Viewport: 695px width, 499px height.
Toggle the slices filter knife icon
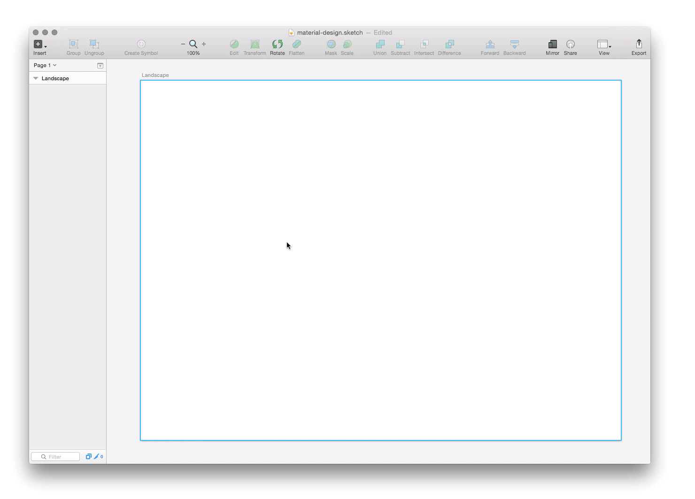(96, 456)
